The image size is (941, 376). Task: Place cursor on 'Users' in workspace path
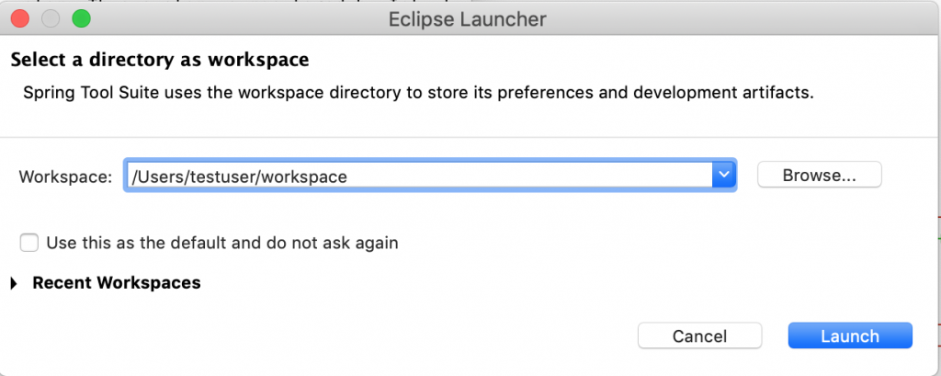pos(160,177)
